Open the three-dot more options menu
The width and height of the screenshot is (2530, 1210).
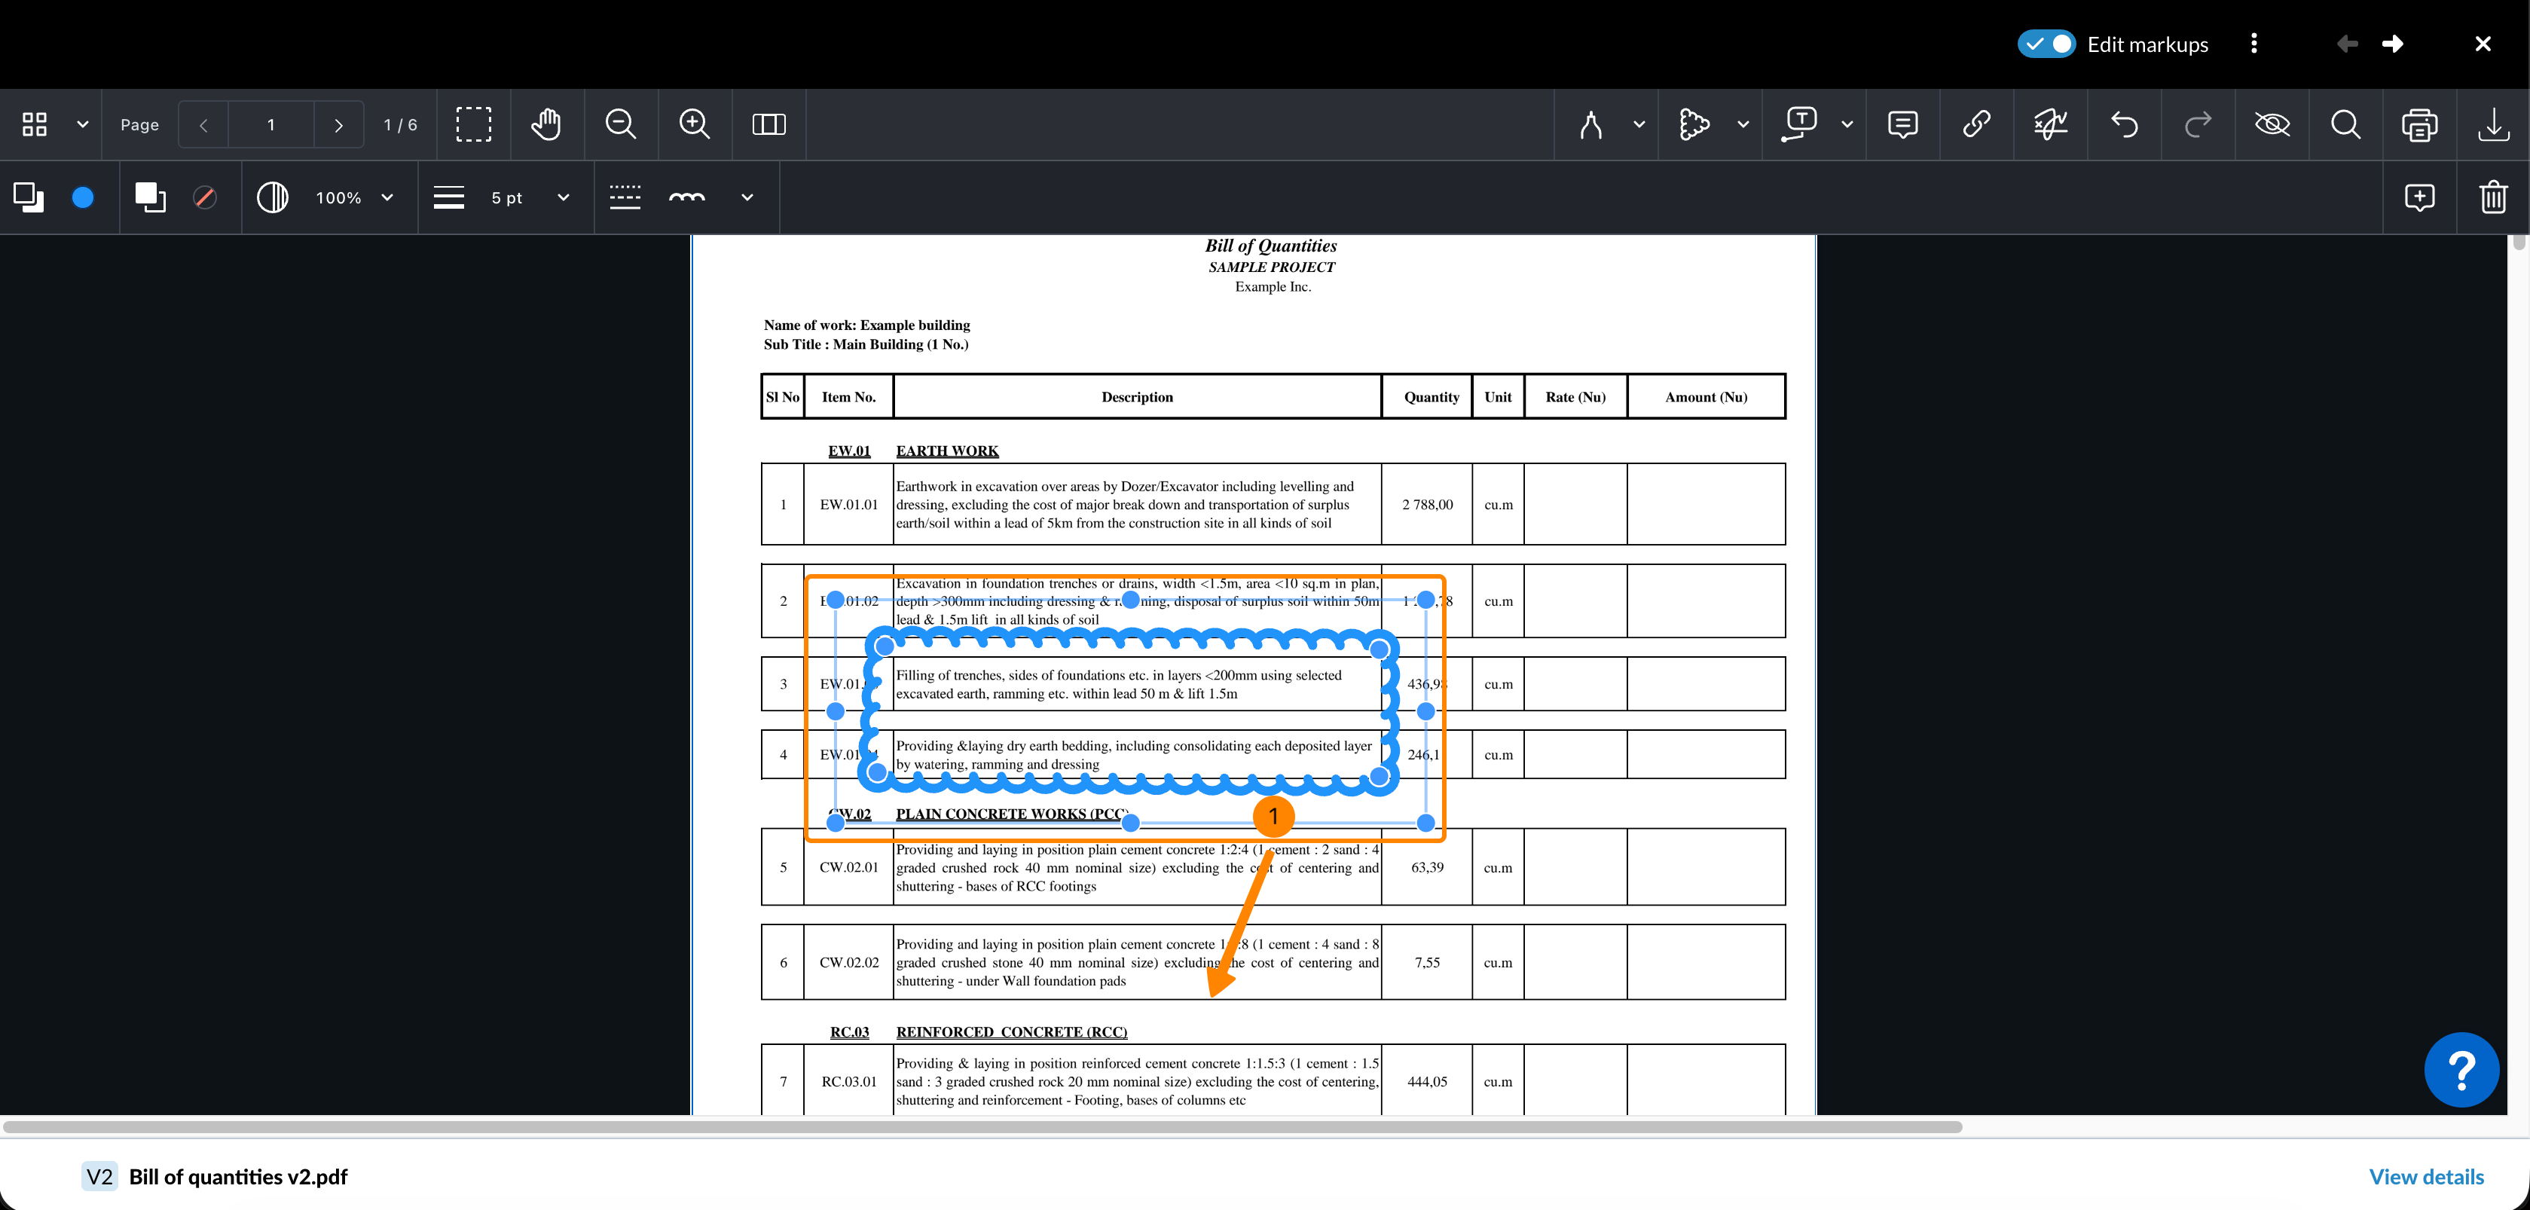pos(2254,44)
